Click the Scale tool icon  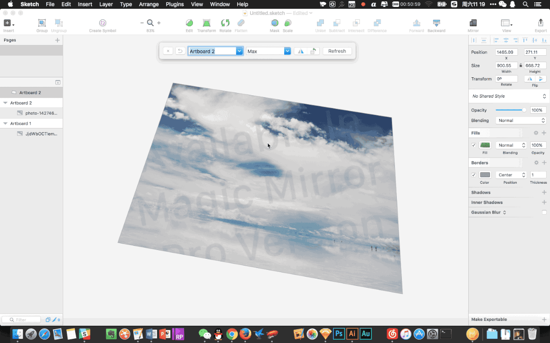click(287, 23)
